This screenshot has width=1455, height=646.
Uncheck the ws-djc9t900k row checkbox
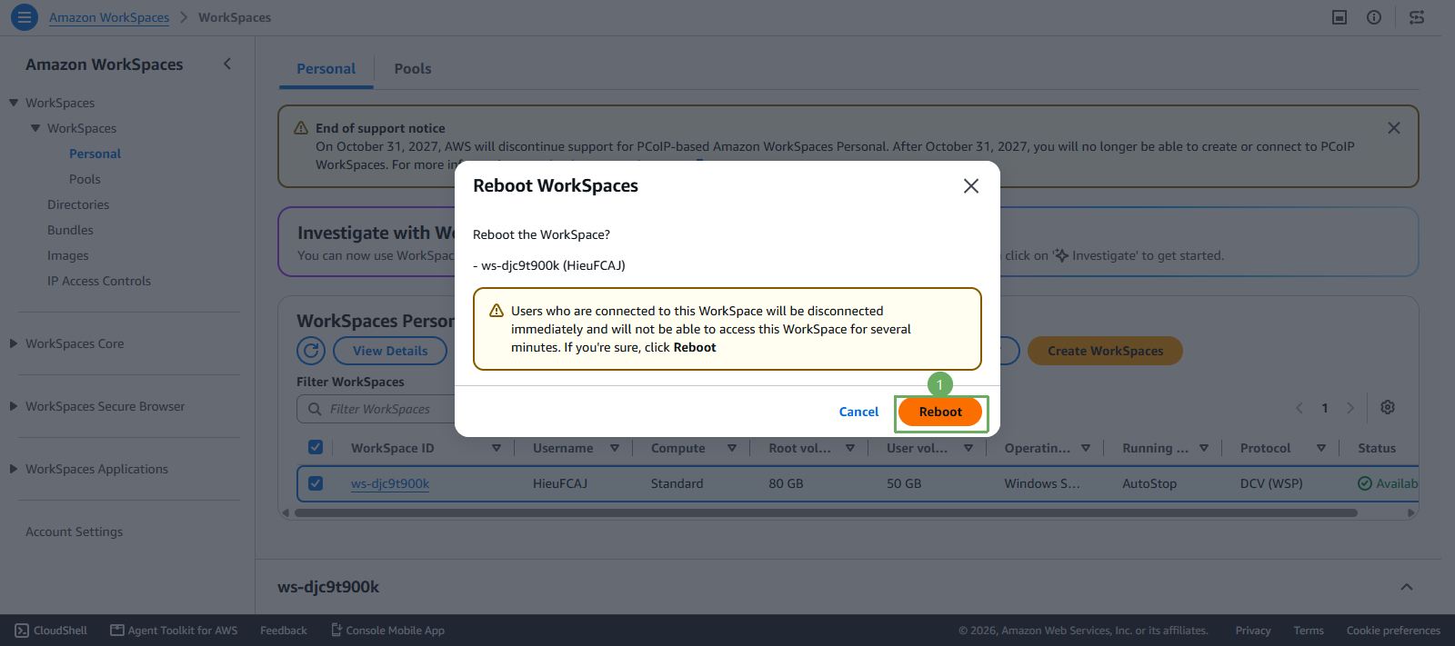(x=316, y=483)
